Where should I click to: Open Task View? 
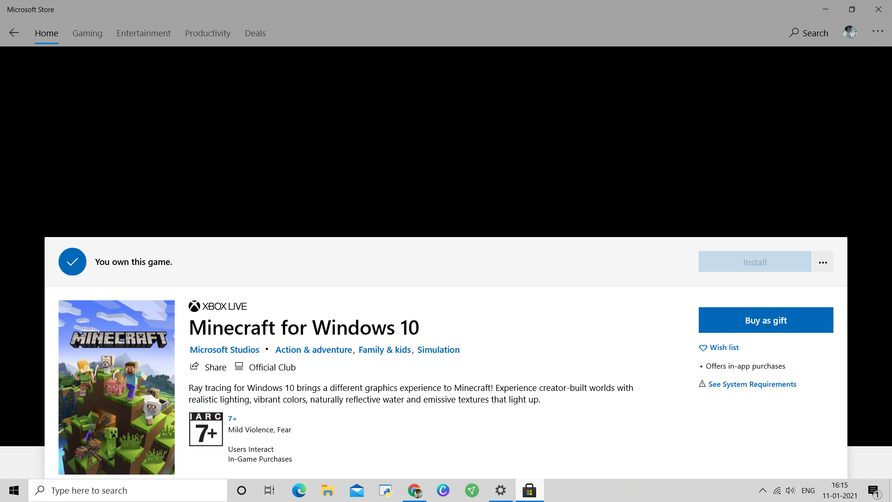coord(269,490)
